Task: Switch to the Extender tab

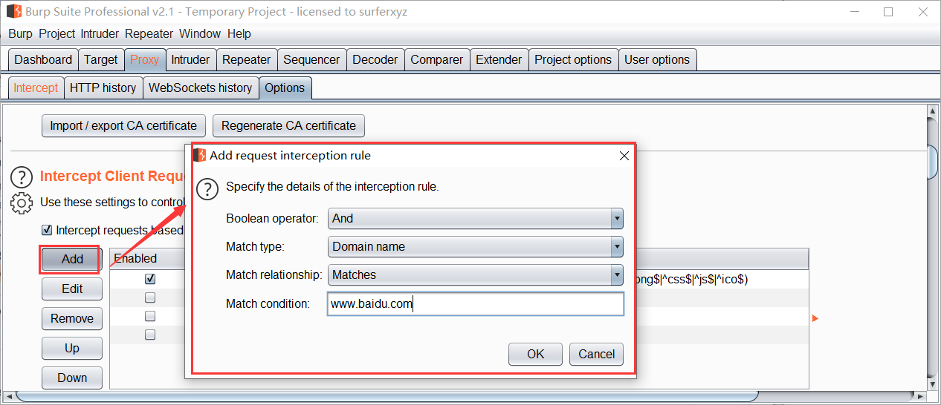Action: (x=499, y=60)
